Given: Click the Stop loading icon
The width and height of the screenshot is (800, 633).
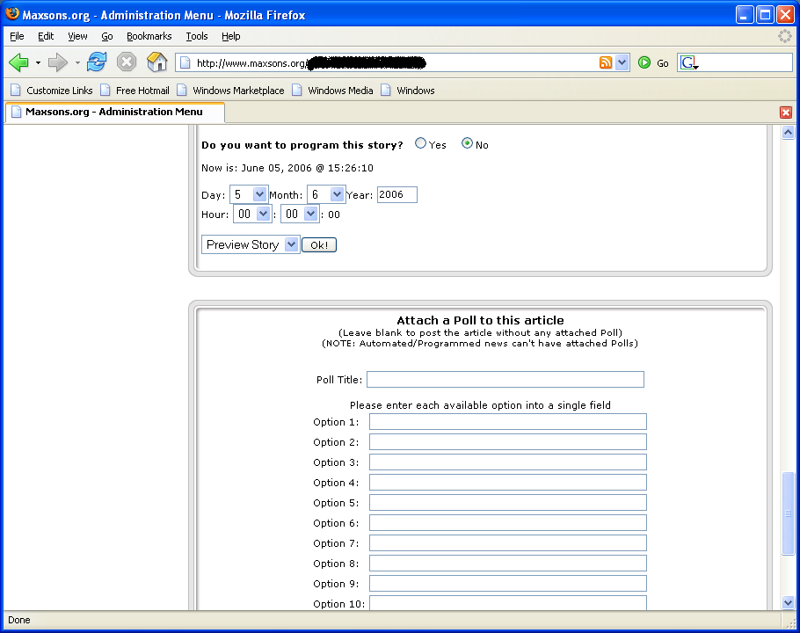Looking at the screenshot, I should 127,62.
